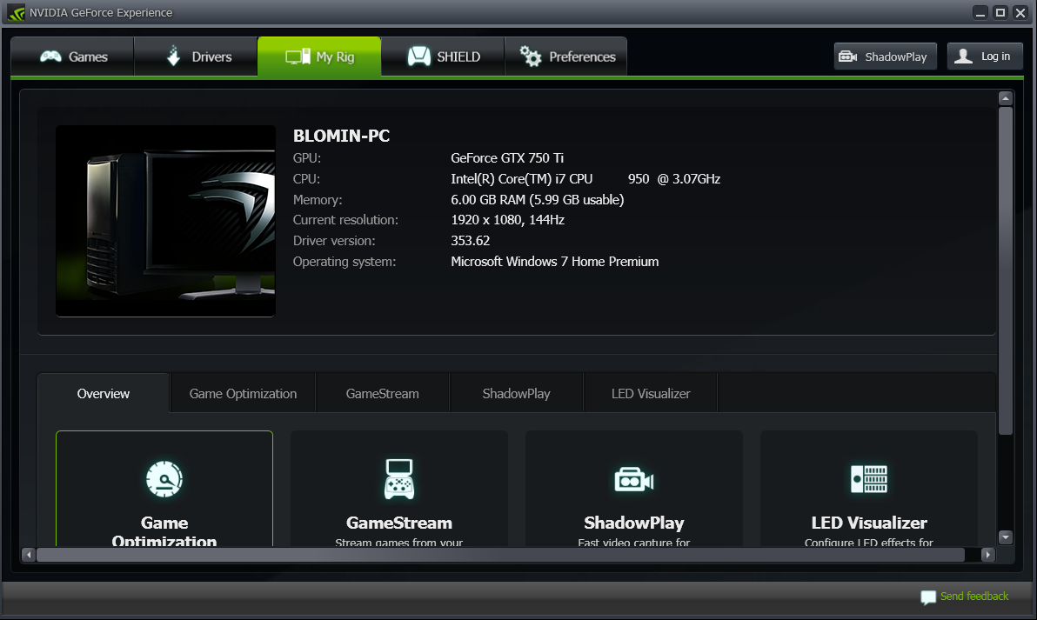Click the 6.00 GB RAM memory value

[x=537, y=200]
